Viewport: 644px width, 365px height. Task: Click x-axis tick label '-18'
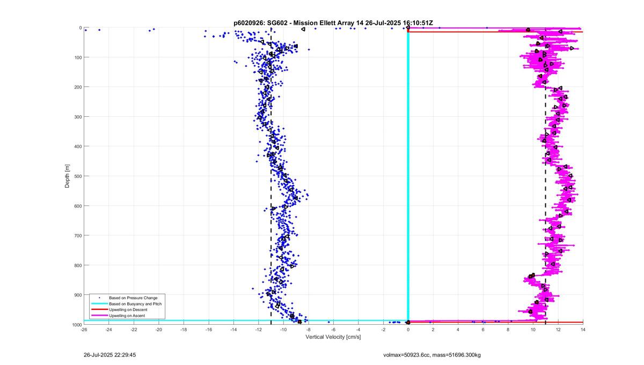[184, 330]
